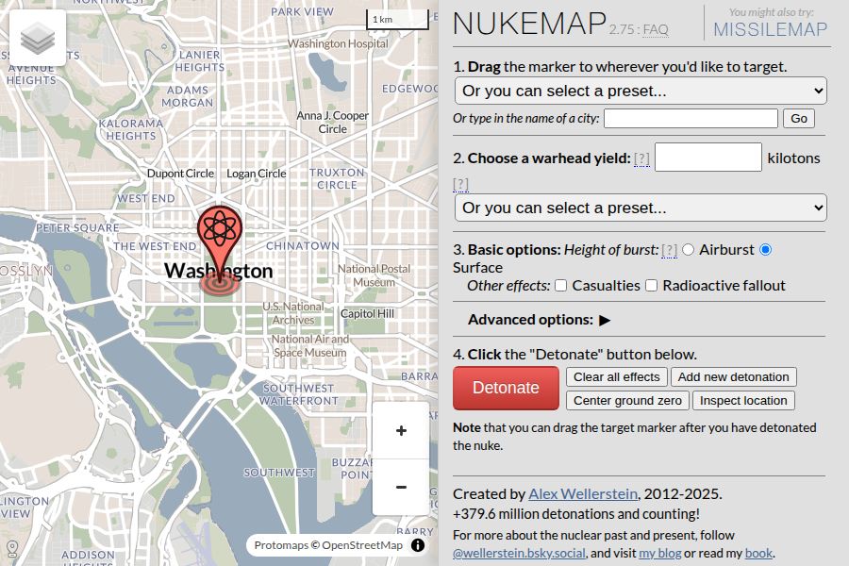Image resolution: width=849 pixels, height=566 pixels.
Task: Click the KALORAMA HEIGHTS label
Action: (131, 129)
